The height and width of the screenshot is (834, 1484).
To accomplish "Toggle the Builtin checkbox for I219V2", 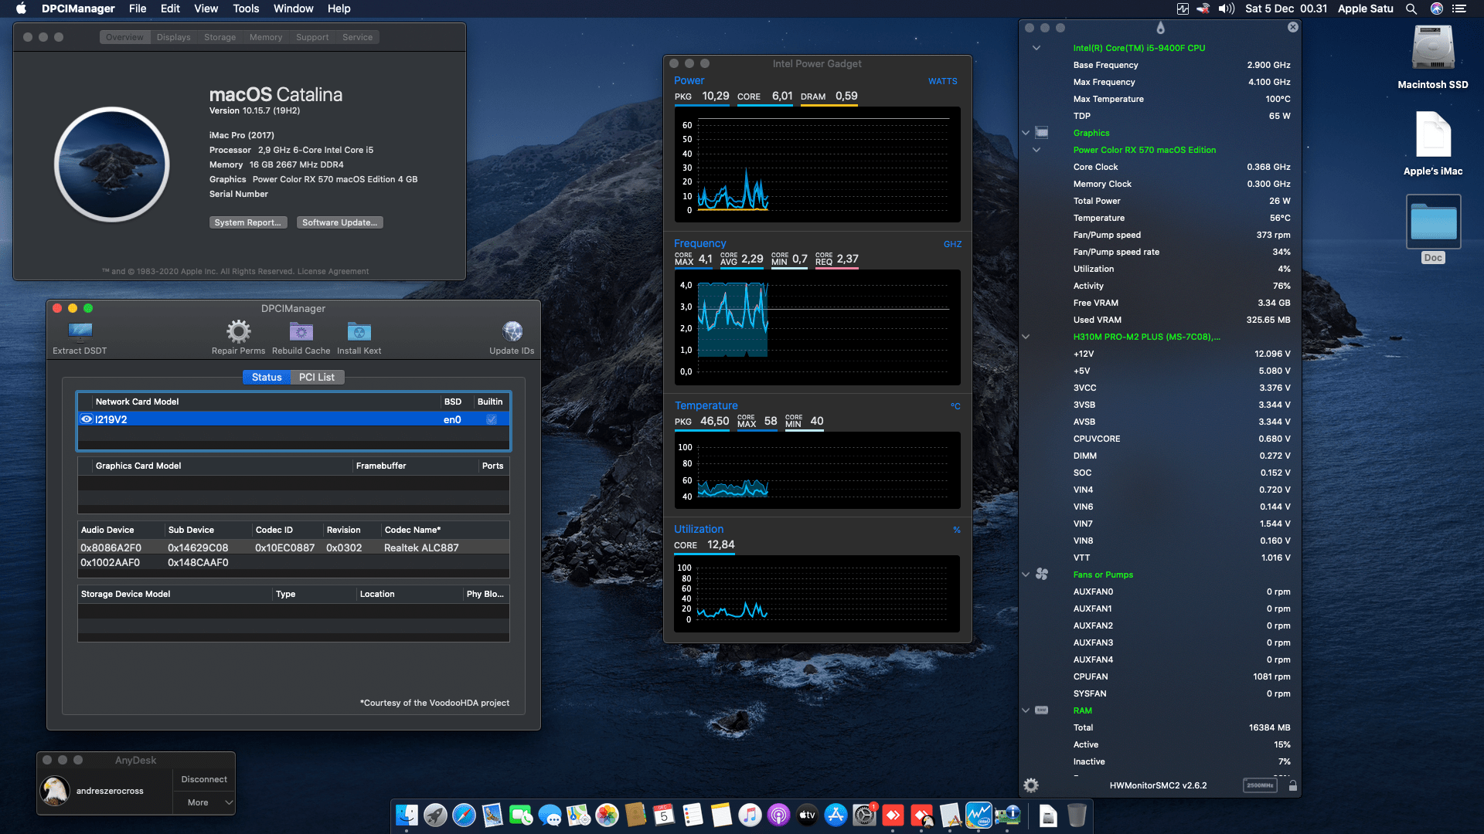I will pyautogui.click(x=492, y=419).
